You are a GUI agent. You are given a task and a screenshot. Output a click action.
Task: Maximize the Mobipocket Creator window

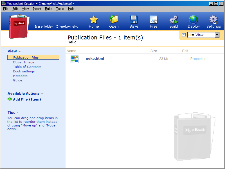point(216,4)
